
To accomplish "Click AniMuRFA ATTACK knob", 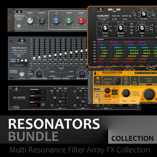I will pyautogui.click(x=105, y=27).
